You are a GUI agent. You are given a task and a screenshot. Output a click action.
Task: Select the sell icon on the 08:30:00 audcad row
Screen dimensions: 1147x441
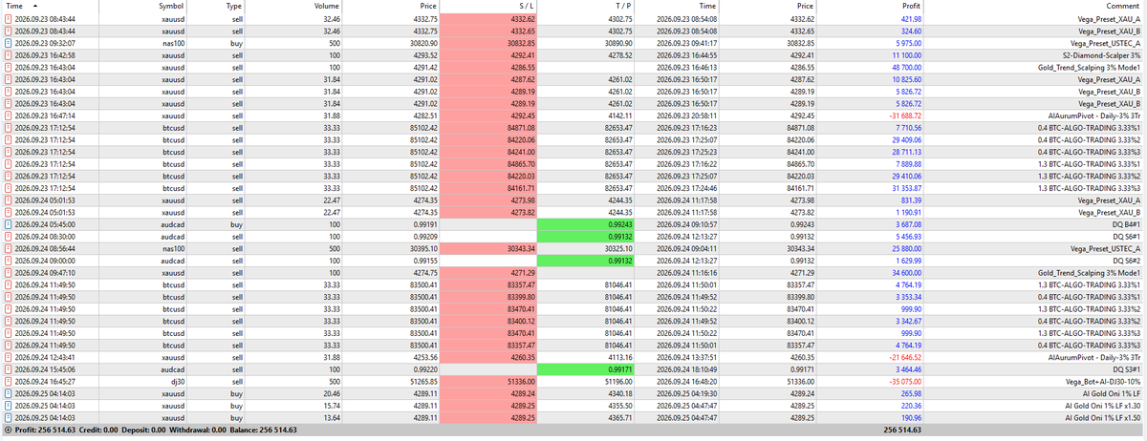point(9,236)
